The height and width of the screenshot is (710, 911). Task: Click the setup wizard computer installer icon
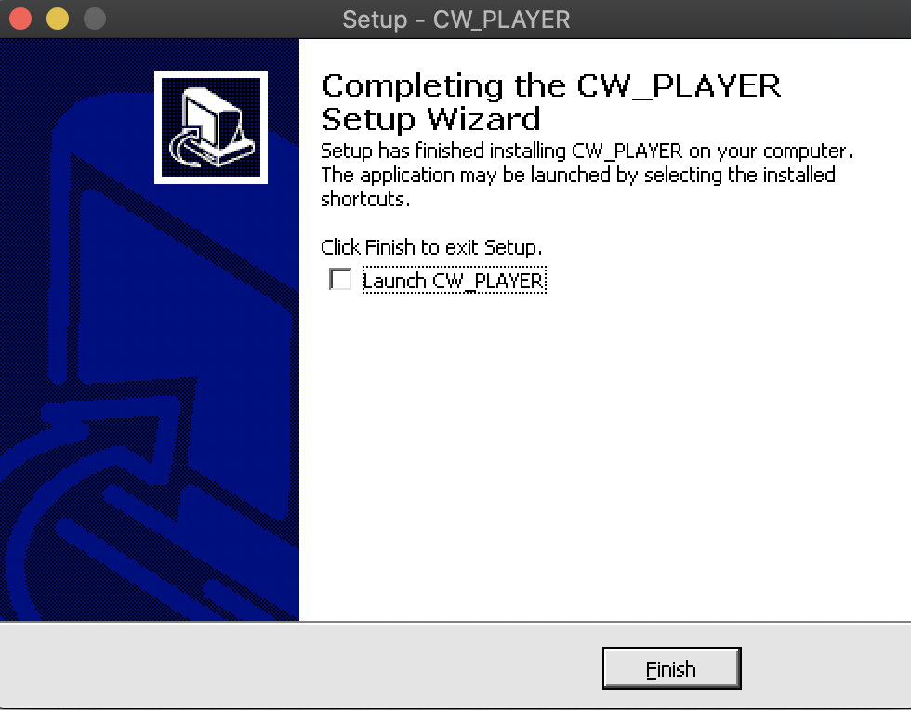[x=211, y=127]
